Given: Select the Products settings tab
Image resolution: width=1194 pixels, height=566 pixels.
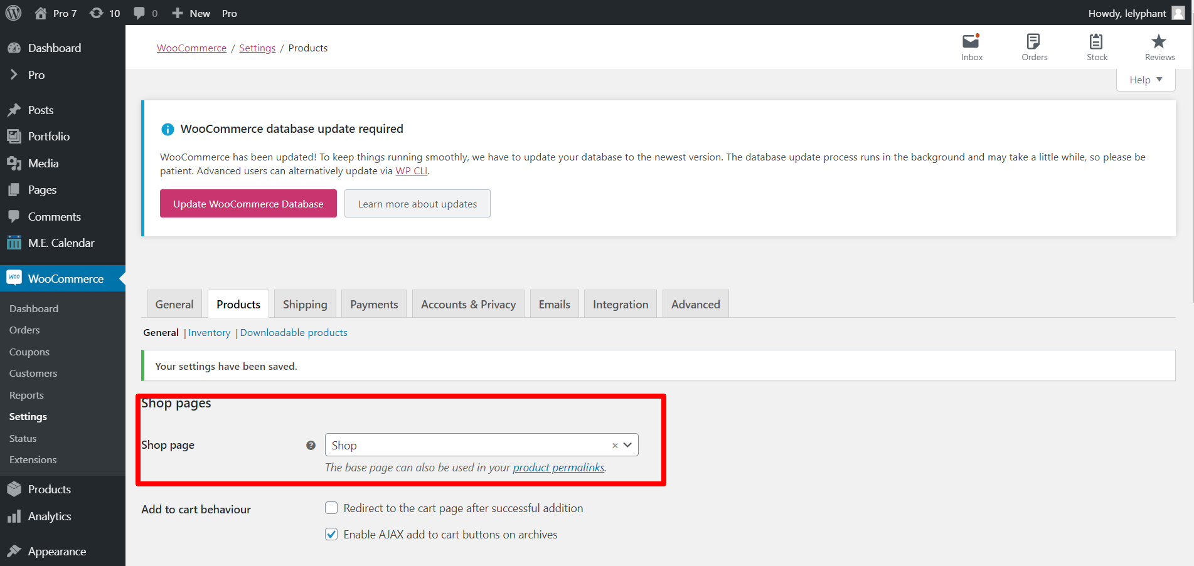Looking at the screenshot, I should pos(238,304).
